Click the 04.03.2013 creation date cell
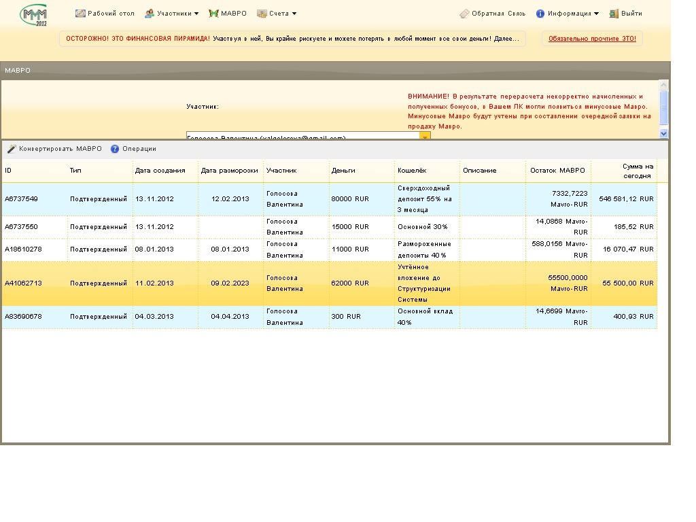The image size is (696, 522). coord(165,317)
